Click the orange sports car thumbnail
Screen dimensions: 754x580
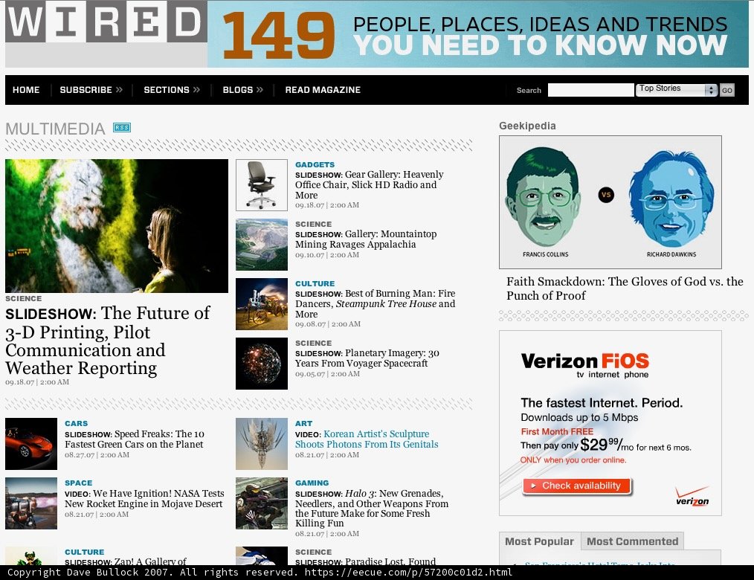tap(31, 444)
